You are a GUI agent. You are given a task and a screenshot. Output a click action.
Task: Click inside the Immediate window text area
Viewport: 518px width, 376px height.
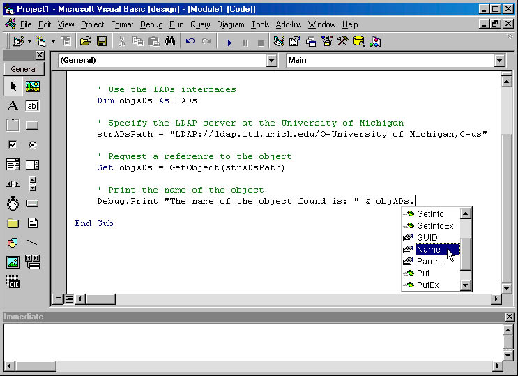(x=251, y=345)
